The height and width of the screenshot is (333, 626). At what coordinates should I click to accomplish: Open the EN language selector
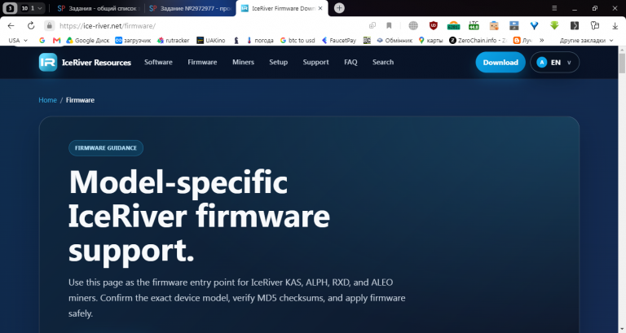click(554, 62)
